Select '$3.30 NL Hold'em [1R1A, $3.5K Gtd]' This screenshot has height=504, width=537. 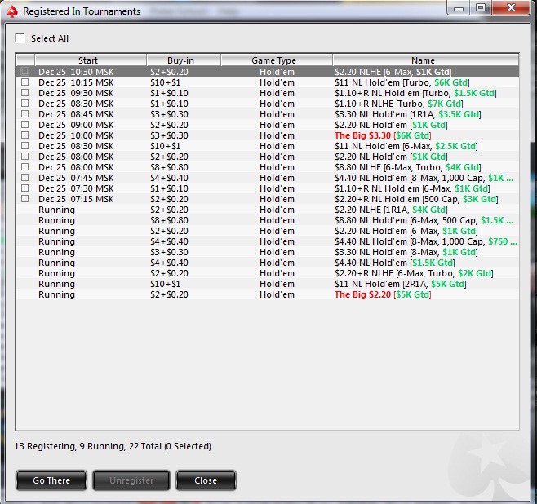click(408, 114)
